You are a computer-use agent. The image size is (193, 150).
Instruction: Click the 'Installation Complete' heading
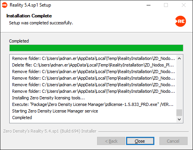(29, 16)
